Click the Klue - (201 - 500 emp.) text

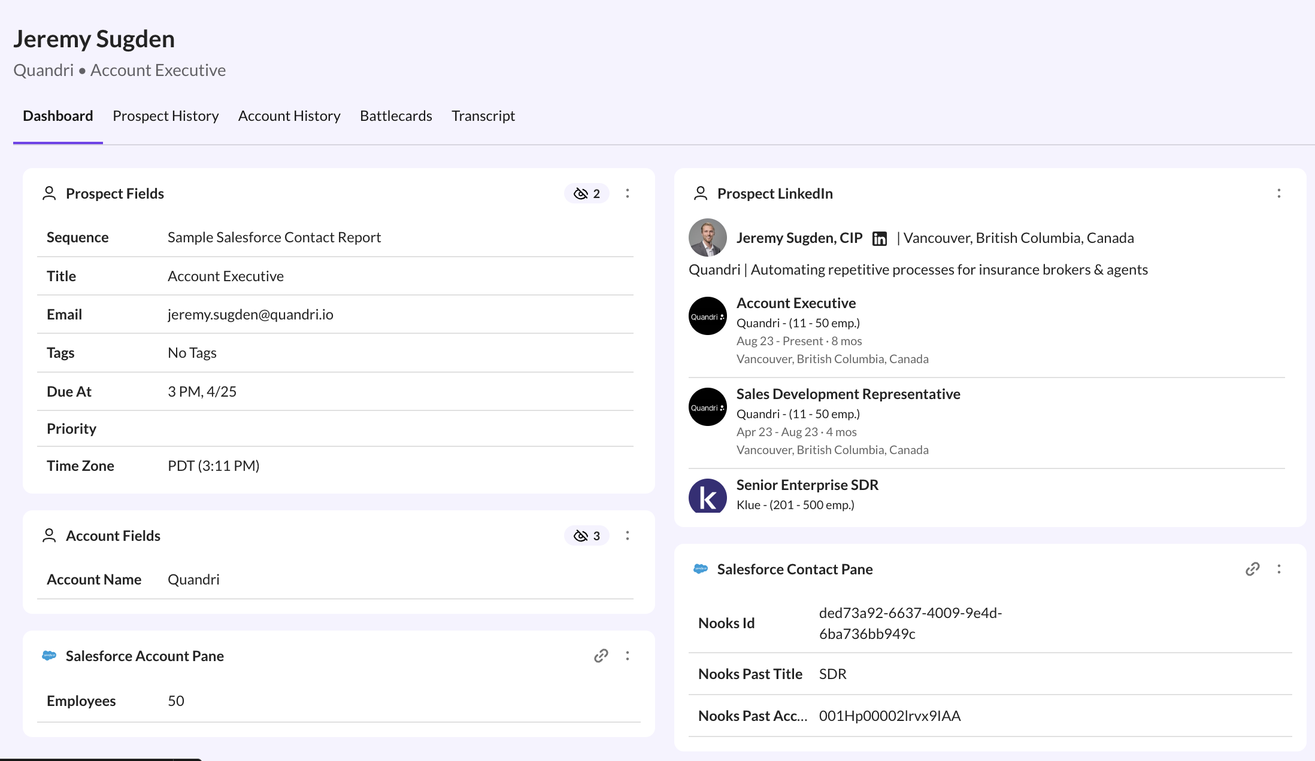(x=795, y=505)
